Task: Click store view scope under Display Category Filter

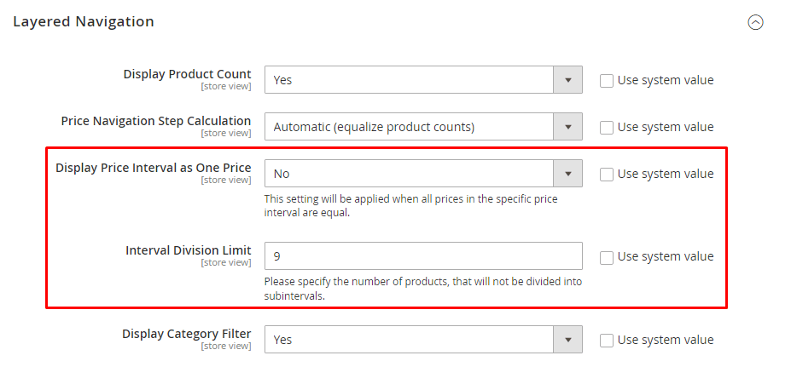Action: (x=225, y=347)
